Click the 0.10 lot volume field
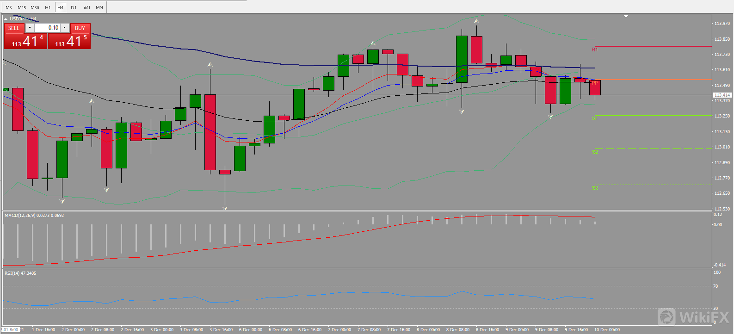This screenshot has width=734, height=334. click(x=47, y=28)
